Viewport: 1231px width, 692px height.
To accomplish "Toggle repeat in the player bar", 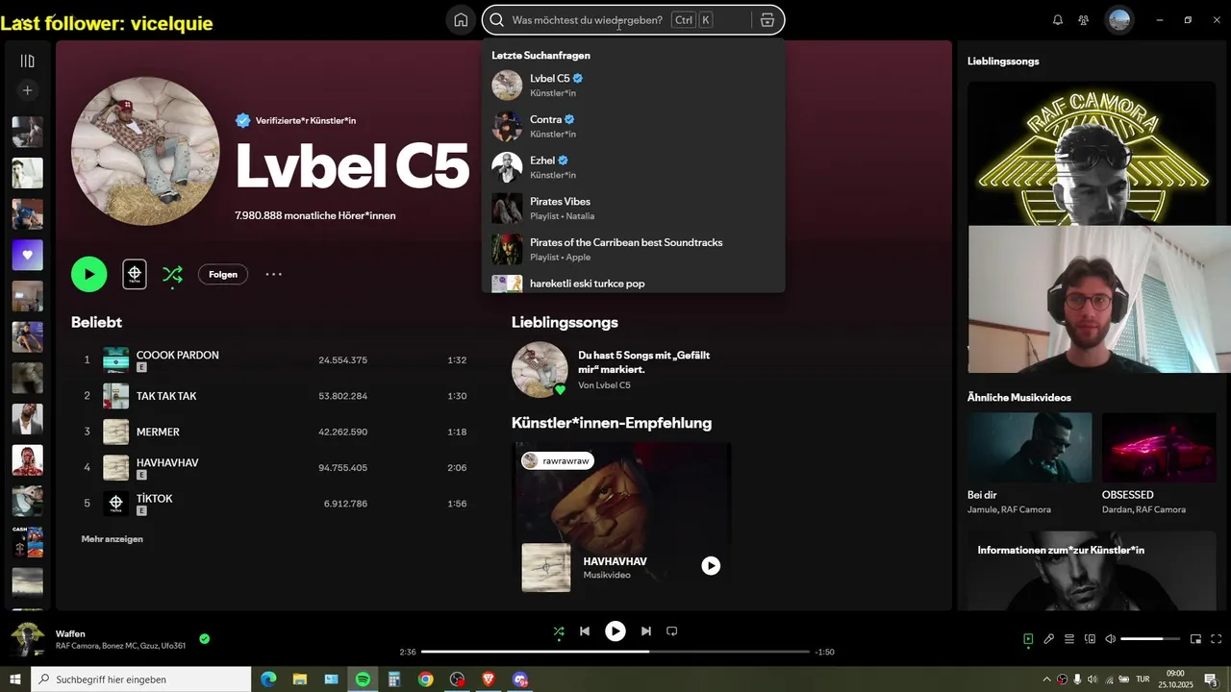I will [x=672, y=631].
